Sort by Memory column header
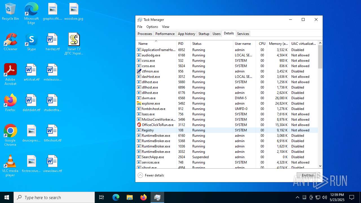The width and height of the screenshot is (361, 203). click(278, 44)
